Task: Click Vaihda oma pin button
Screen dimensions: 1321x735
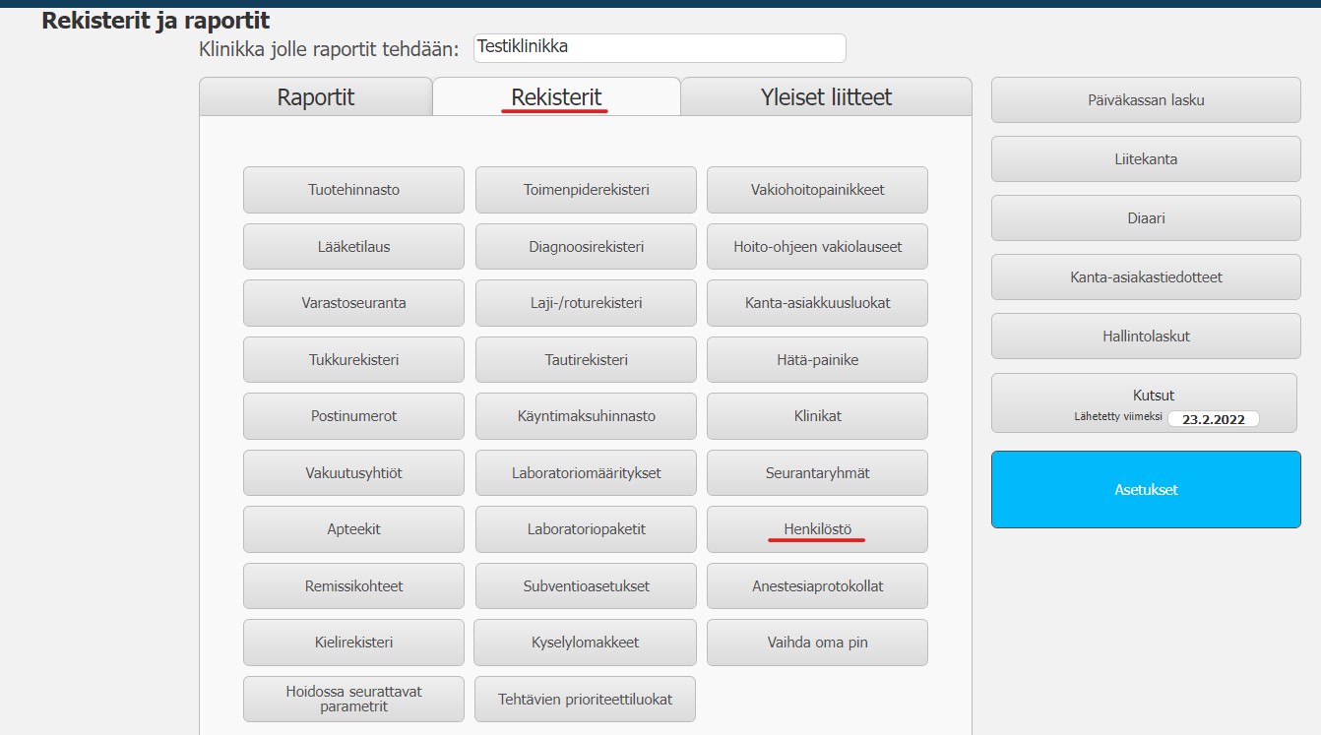Action: (x=817, y=643)
